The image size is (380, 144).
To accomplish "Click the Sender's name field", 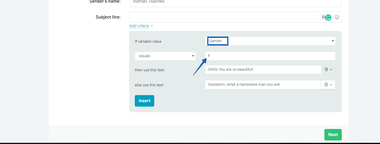I will (x=235, y=3).
